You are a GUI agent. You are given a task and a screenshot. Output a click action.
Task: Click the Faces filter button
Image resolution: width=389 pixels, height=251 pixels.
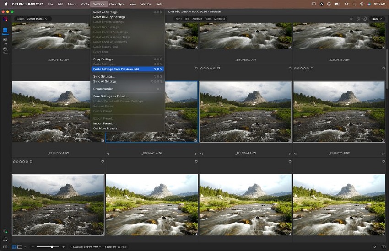coord(208,19)
